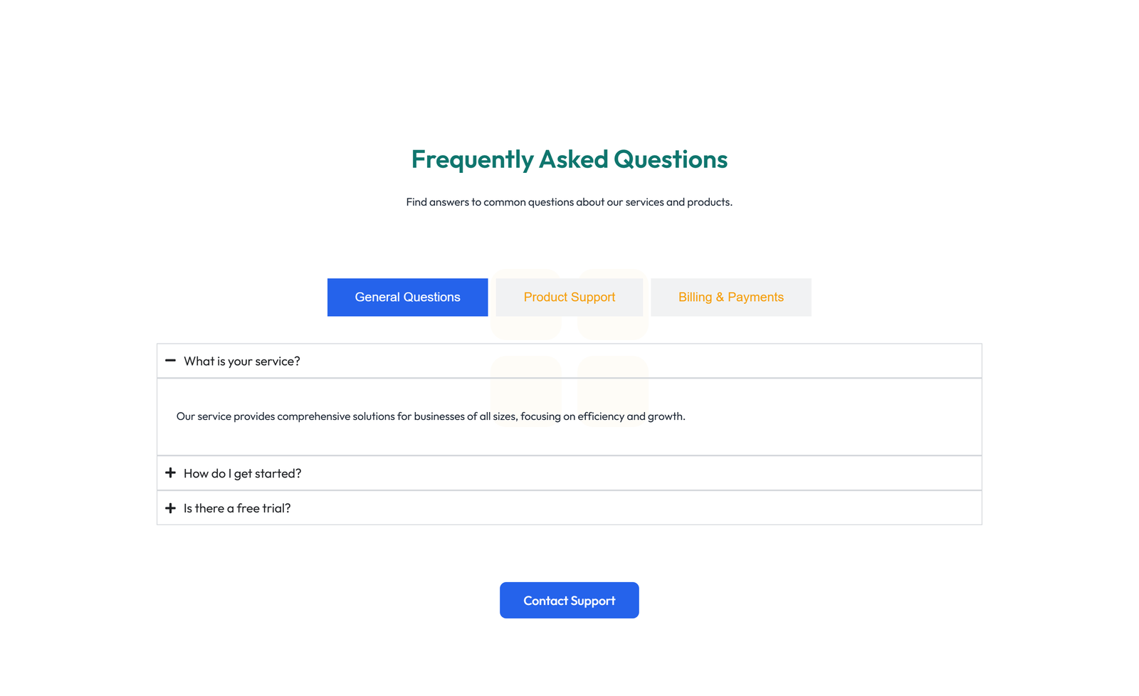Click the service description answer text
This screenshot has width=1139, height=696.
(430, 416)
